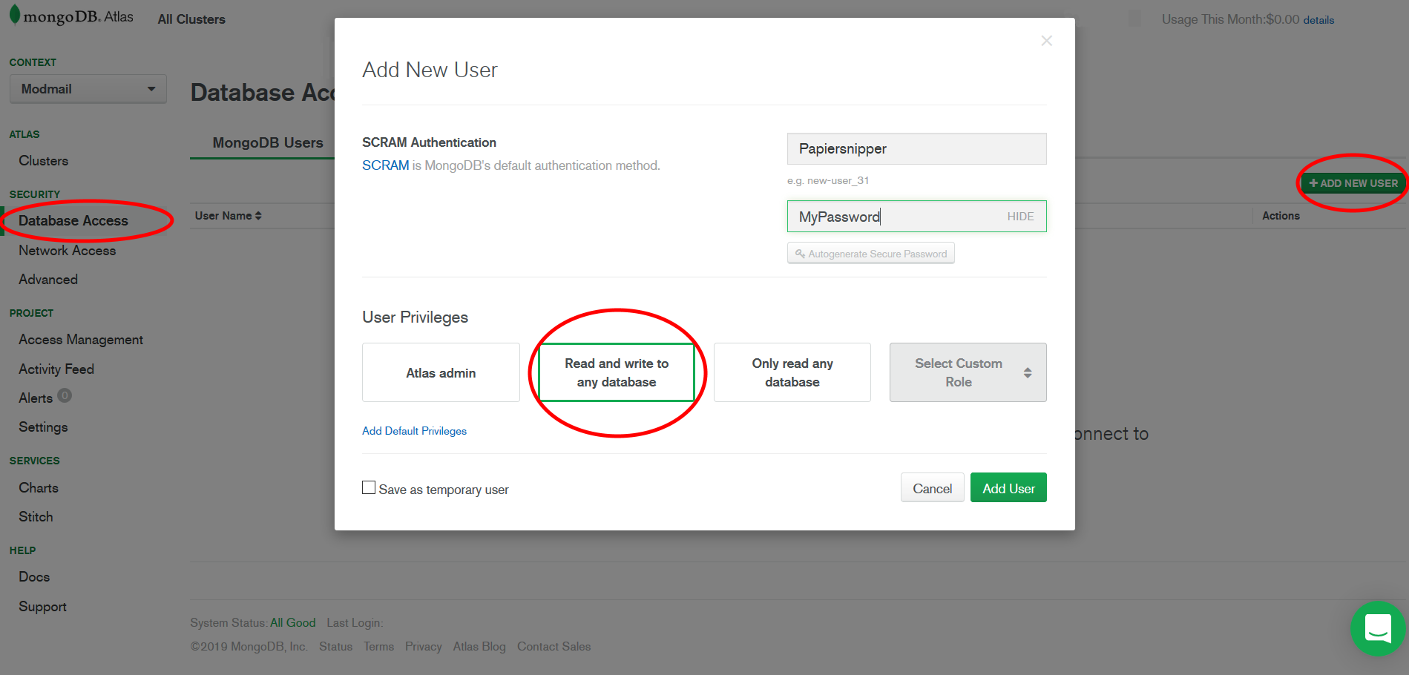Switch to the MongoDB Users tab

pyautogui.click(x=267, y=142)
